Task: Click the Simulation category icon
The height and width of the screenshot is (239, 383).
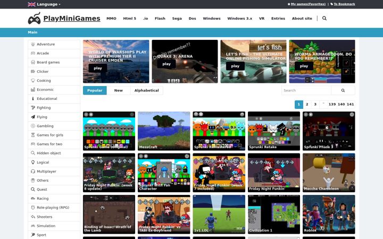Action: [33, 226]
